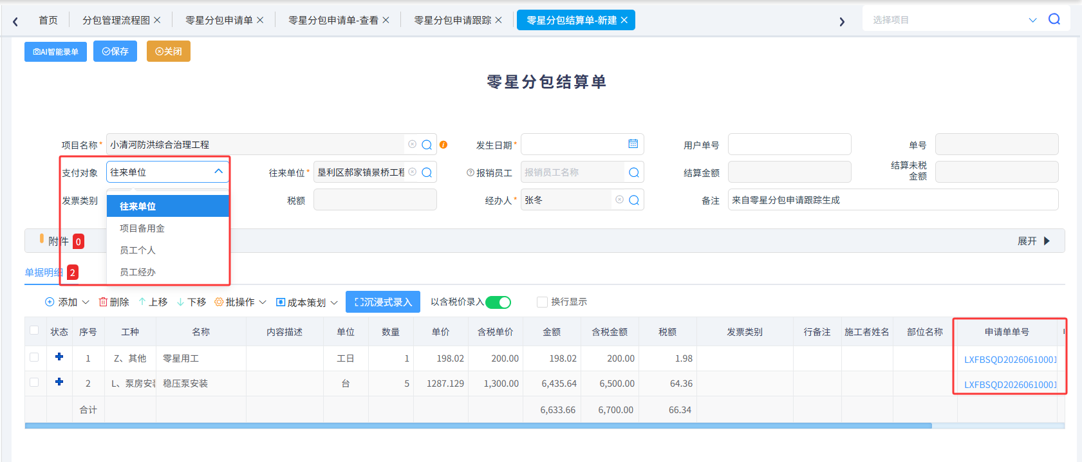
Task: Switch to the 分包管理流程图 tab
Action: pyautogui.click(x=116, y=20)
